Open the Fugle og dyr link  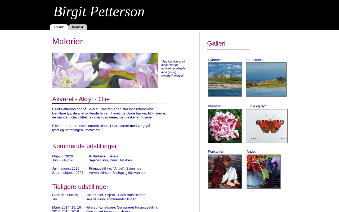pos(256,106)
